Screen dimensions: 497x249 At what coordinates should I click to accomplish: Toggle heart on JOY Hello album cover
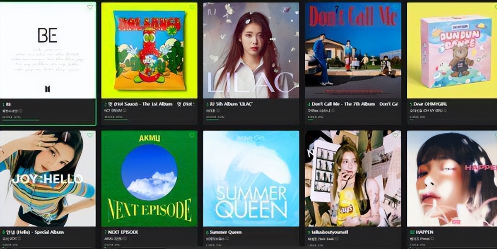[x=90, y=135]
